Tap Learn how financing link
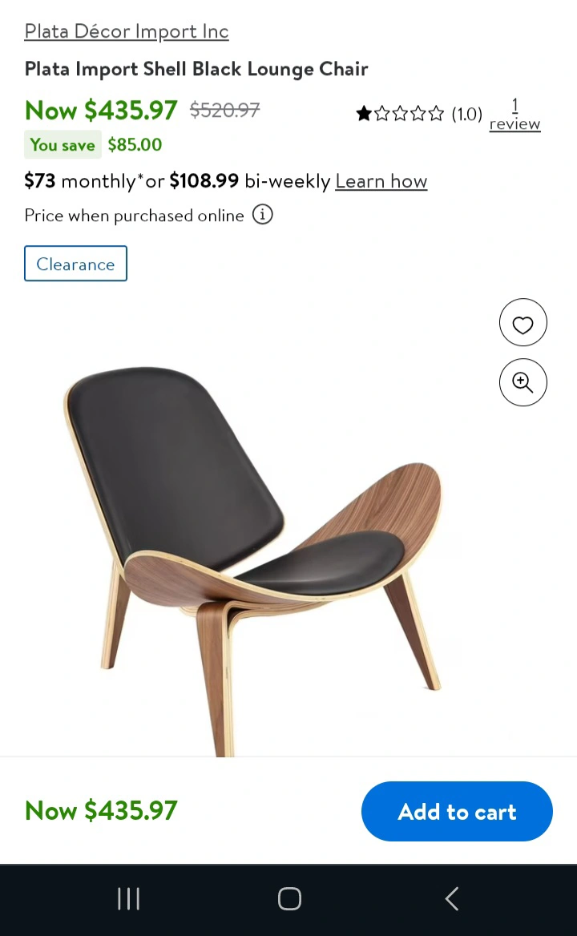This screenshot has width=577, height=936. (381, 181)
